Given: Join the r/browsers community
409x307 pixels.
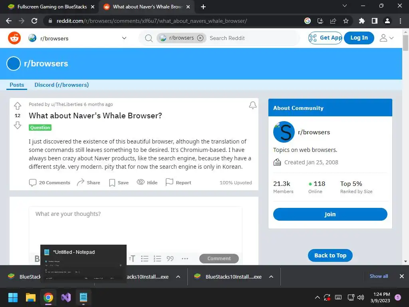Looking at the screenshot, I should tap(330, 214).
